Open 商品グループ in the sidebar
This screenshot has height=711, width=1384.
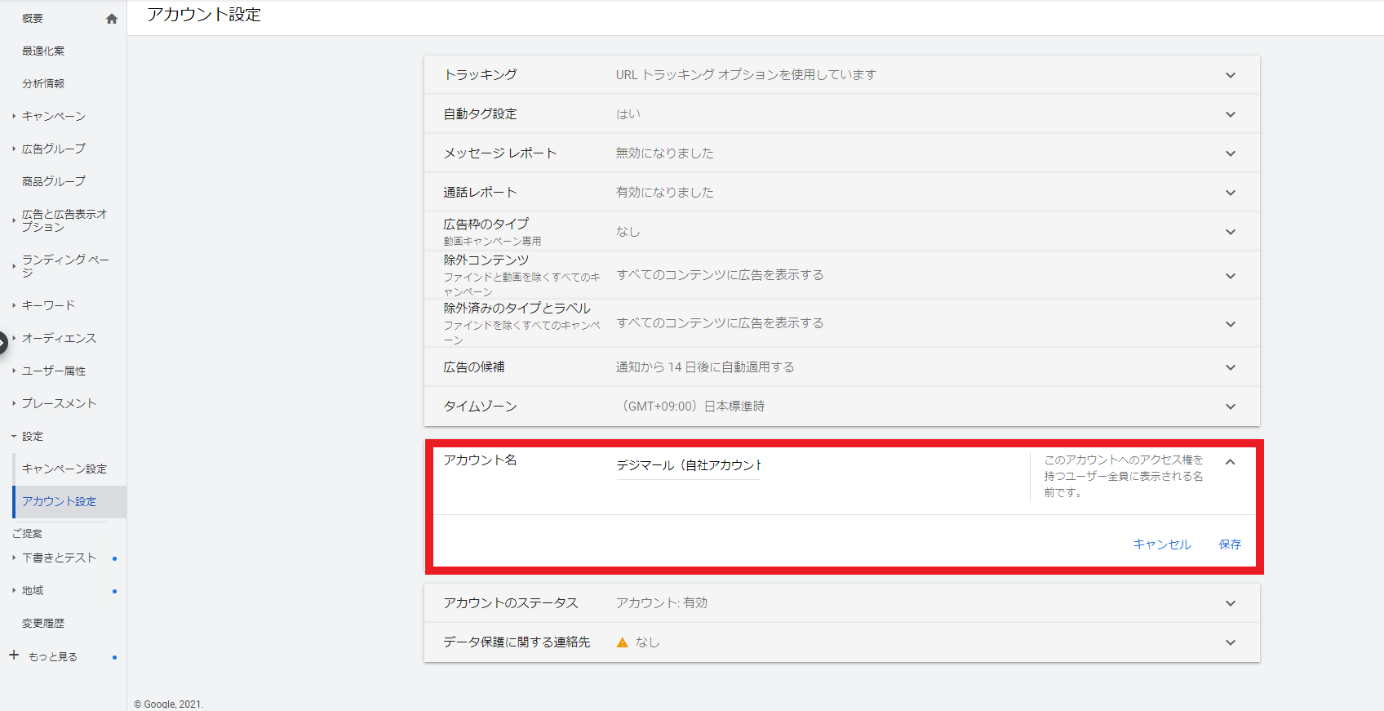point(54,181)
